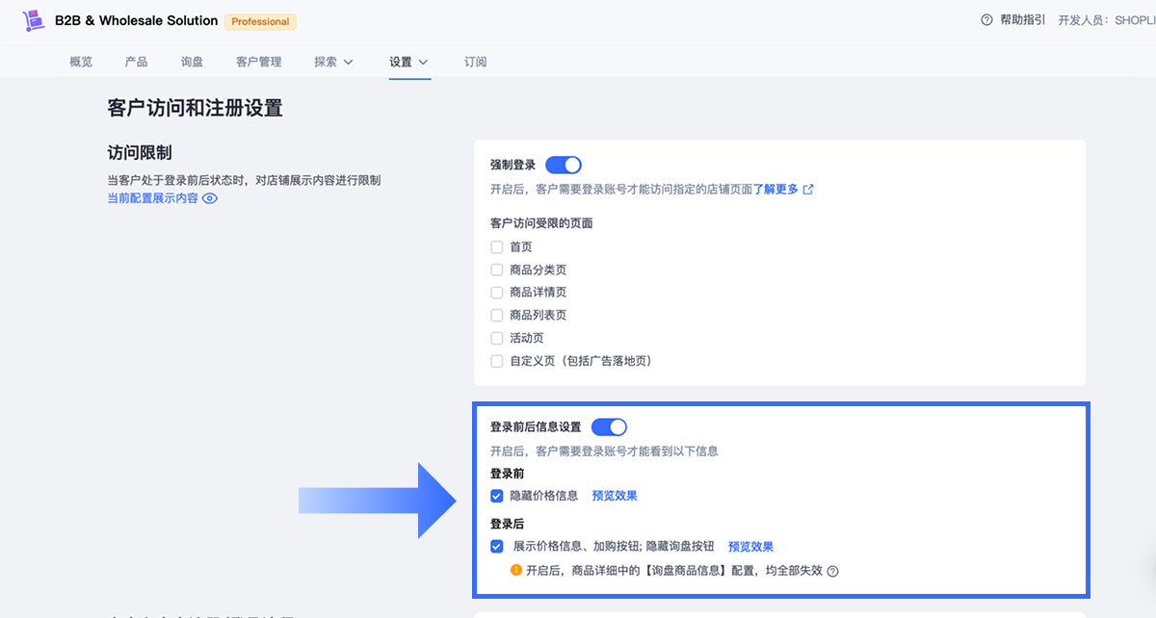Click the orange info icon before 开启后，商品详细中

(516, 570)
